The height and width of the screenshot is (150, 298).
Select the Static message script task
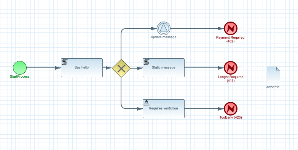point(164,68)
